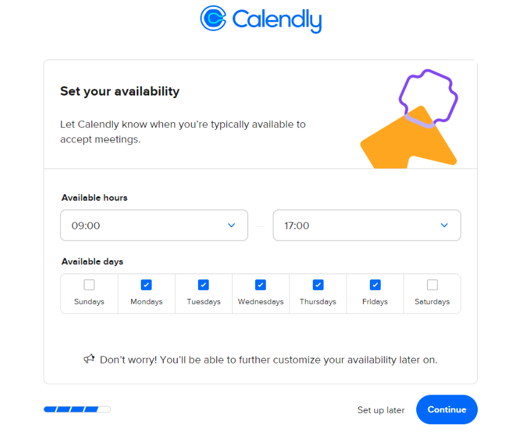Click the onboarding progress bar
519x442 pixels.
pos(77,410)
